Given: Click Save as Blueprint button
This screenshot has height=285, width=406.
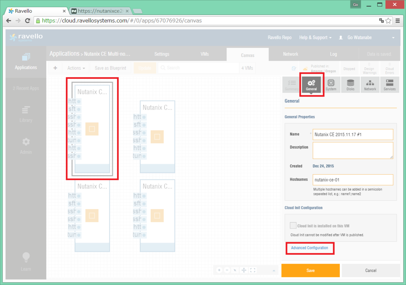Looking at the screenshot, I should point(111,68).
